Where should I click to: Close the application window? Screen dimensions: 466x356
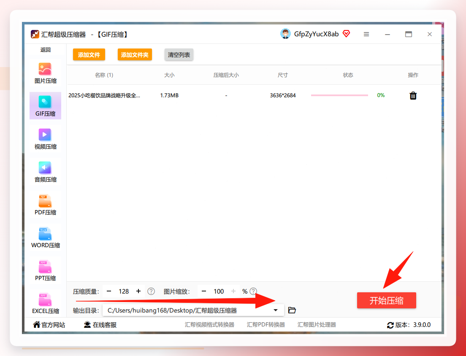(430, 34)
